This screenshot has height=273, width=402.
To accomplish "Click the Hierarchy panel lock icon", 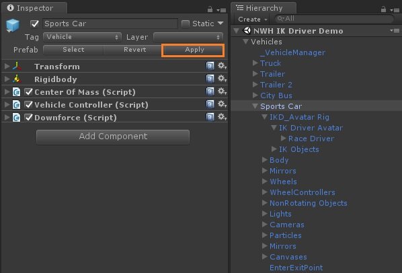I will [383, 9].
